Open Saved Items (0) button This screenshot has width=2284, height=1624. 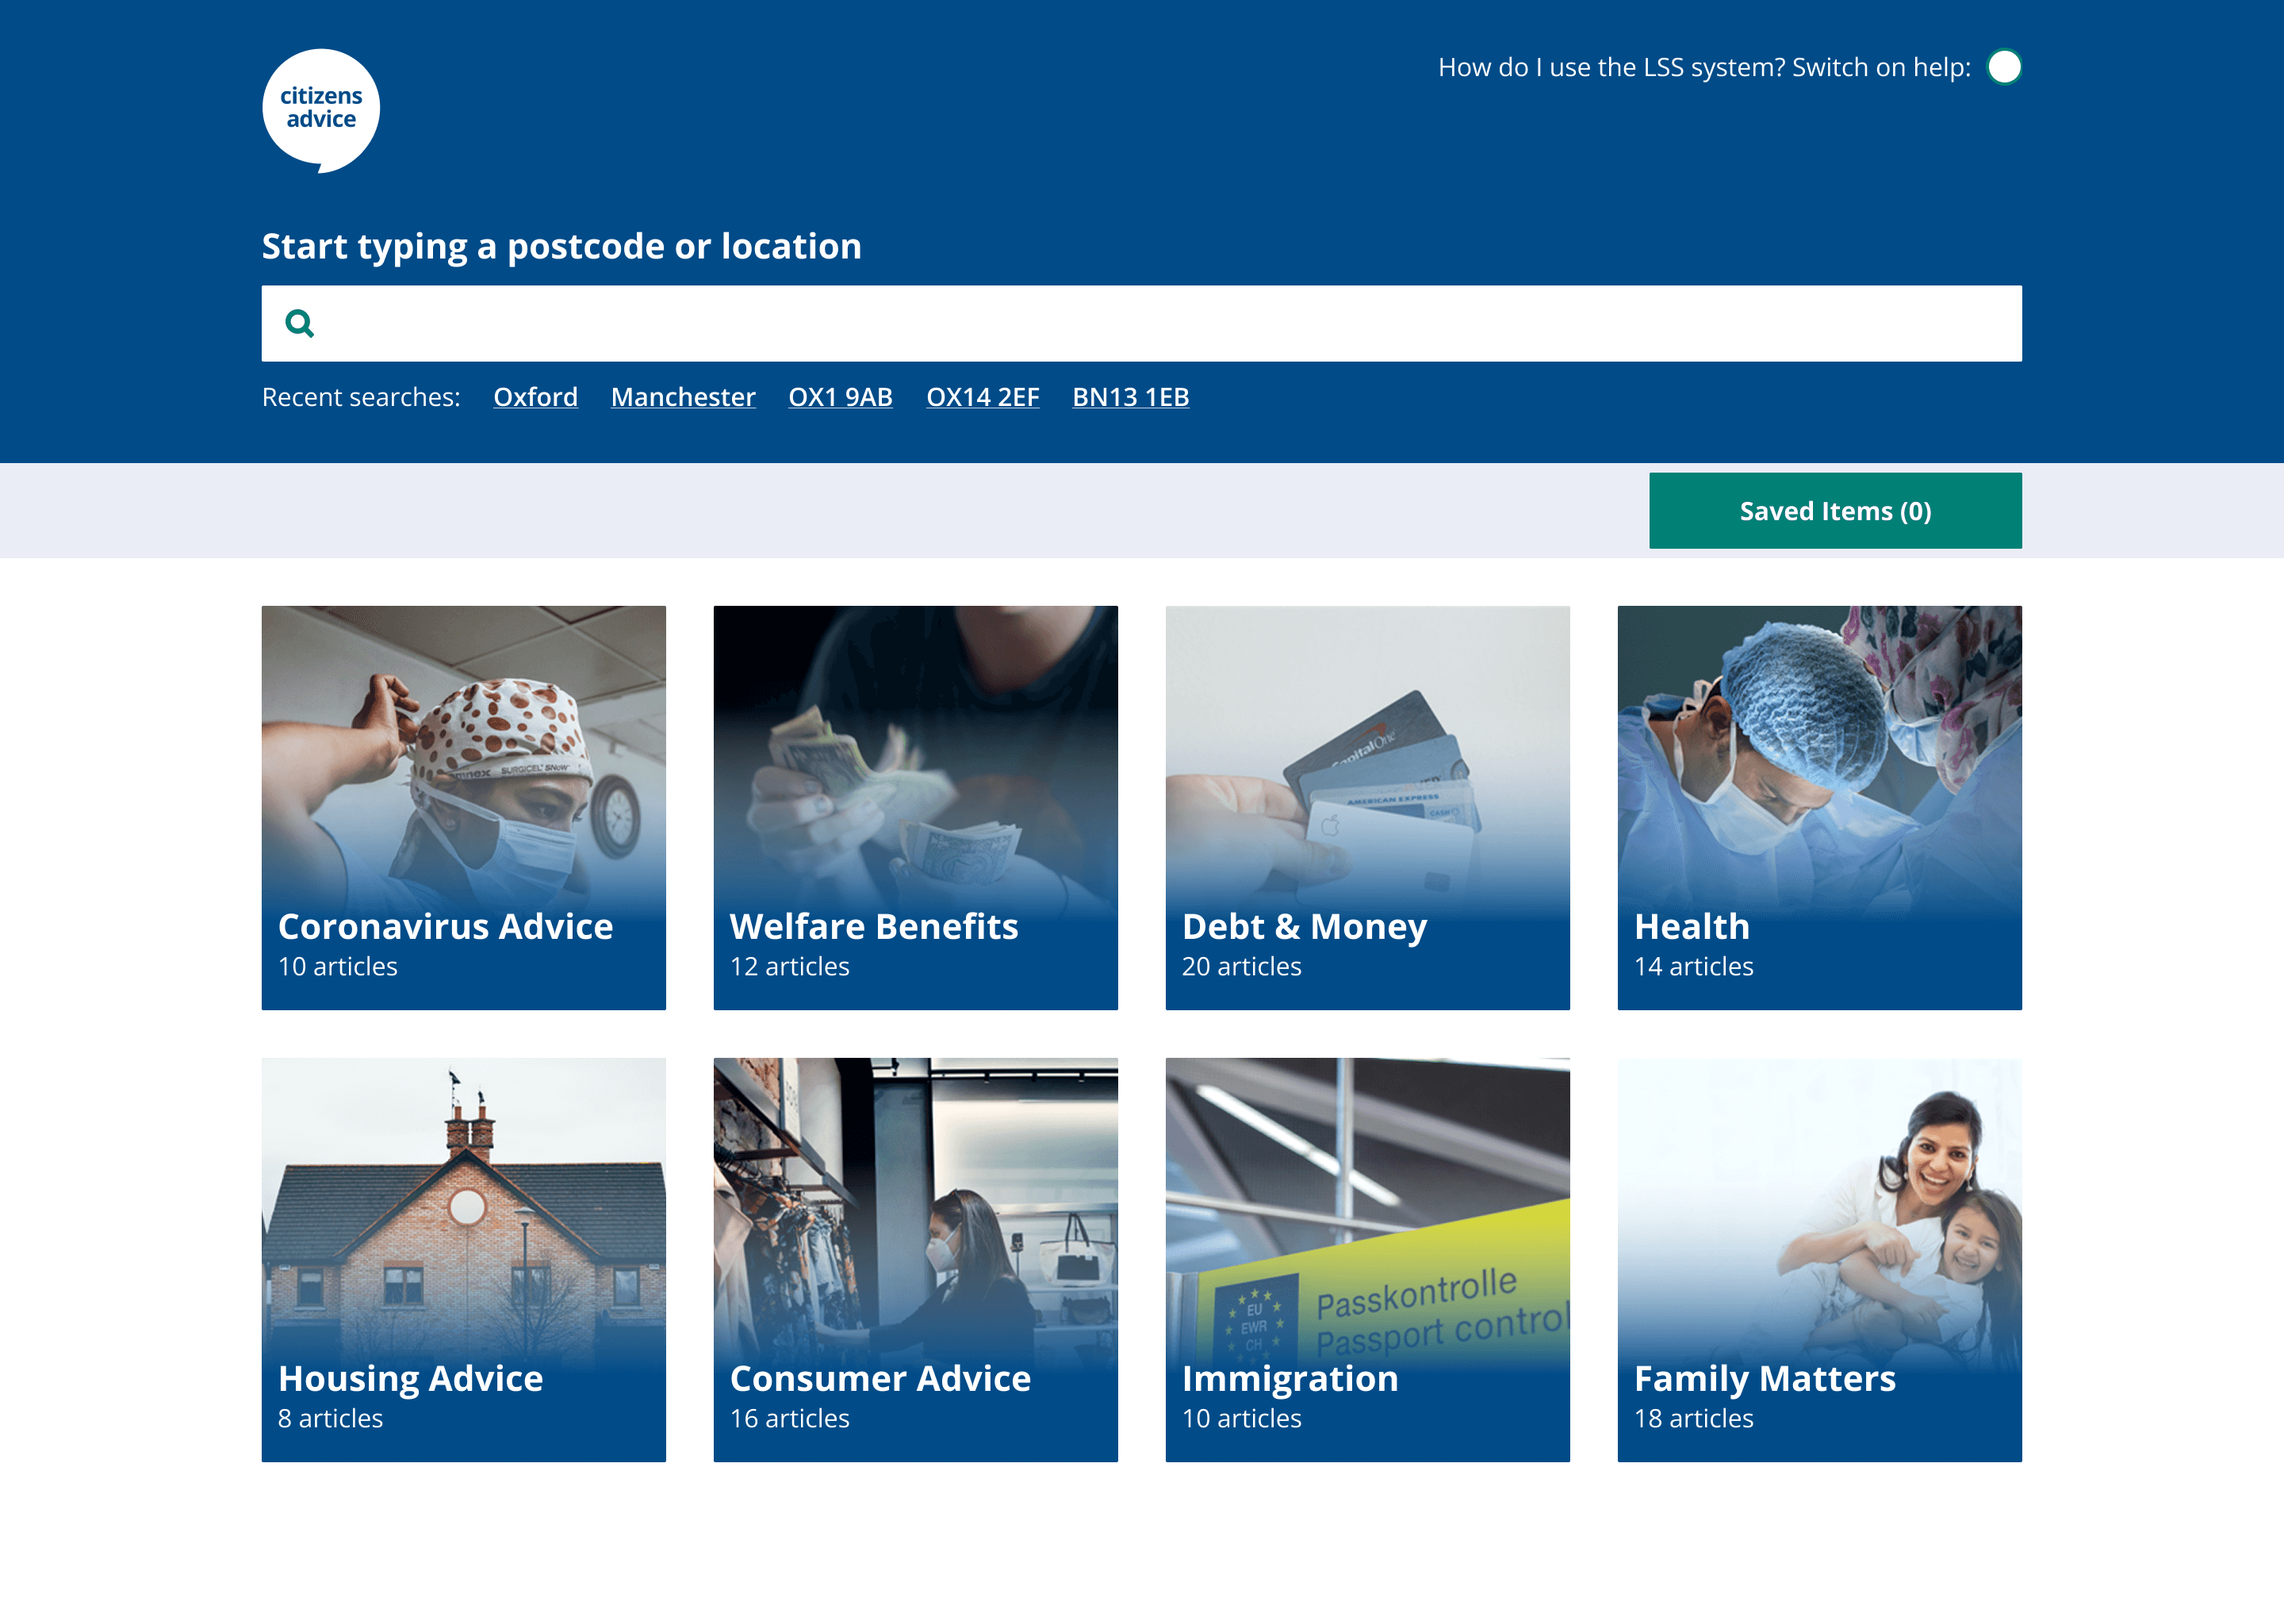point(1834,511)
